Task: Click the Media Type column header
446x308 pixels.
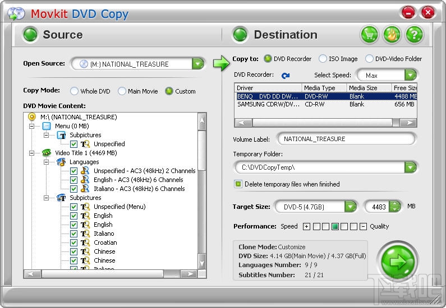Action: coord(324,88)
